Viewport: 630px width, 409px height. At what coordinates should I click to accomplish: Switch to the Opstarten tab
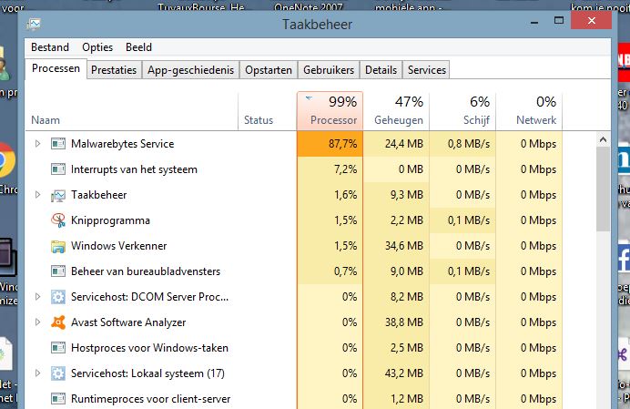pos(269,70)
